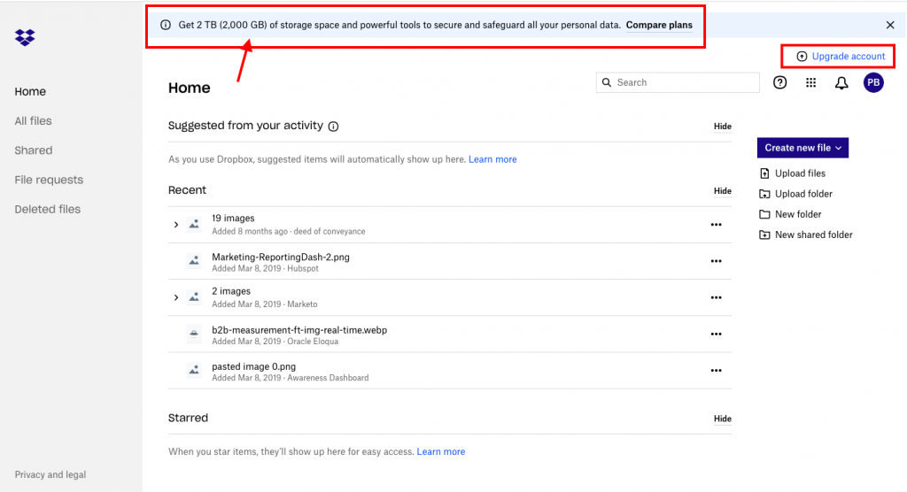Screen dimensions: 907x492
Task: Click image icon for 19 images row
Action: pos(194,224)
